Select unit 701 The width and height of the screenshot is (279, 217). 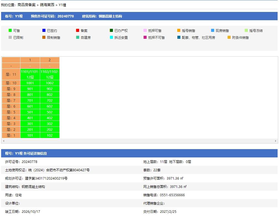30,101
